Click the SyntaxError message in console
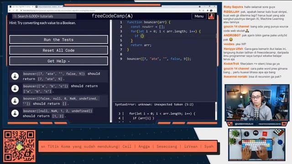This screenshot has height=164, width=292. pyautogui.click(x=154, y=104)
